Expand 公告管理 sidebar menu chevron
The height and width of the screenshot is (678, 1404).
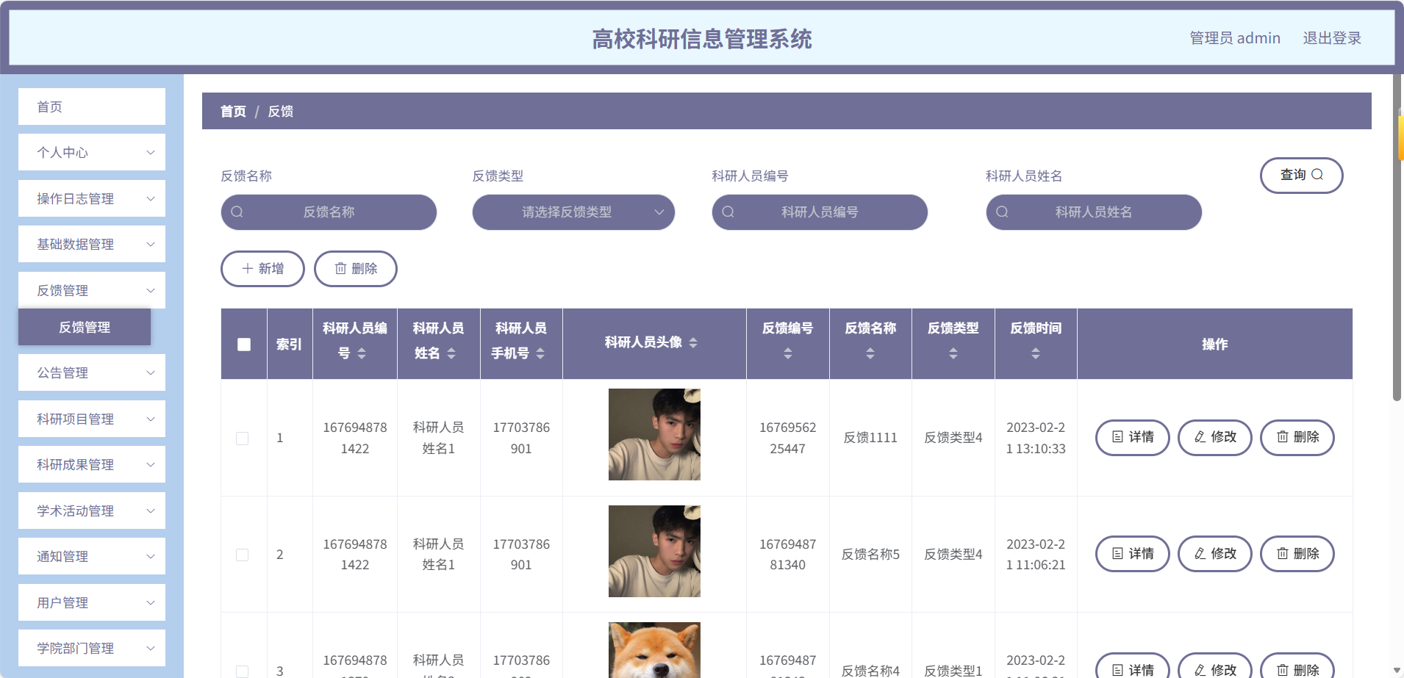click(x=151, y=373)
